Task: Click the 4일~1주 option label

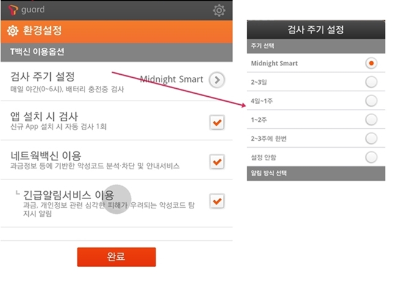Action: click(262, 101)
